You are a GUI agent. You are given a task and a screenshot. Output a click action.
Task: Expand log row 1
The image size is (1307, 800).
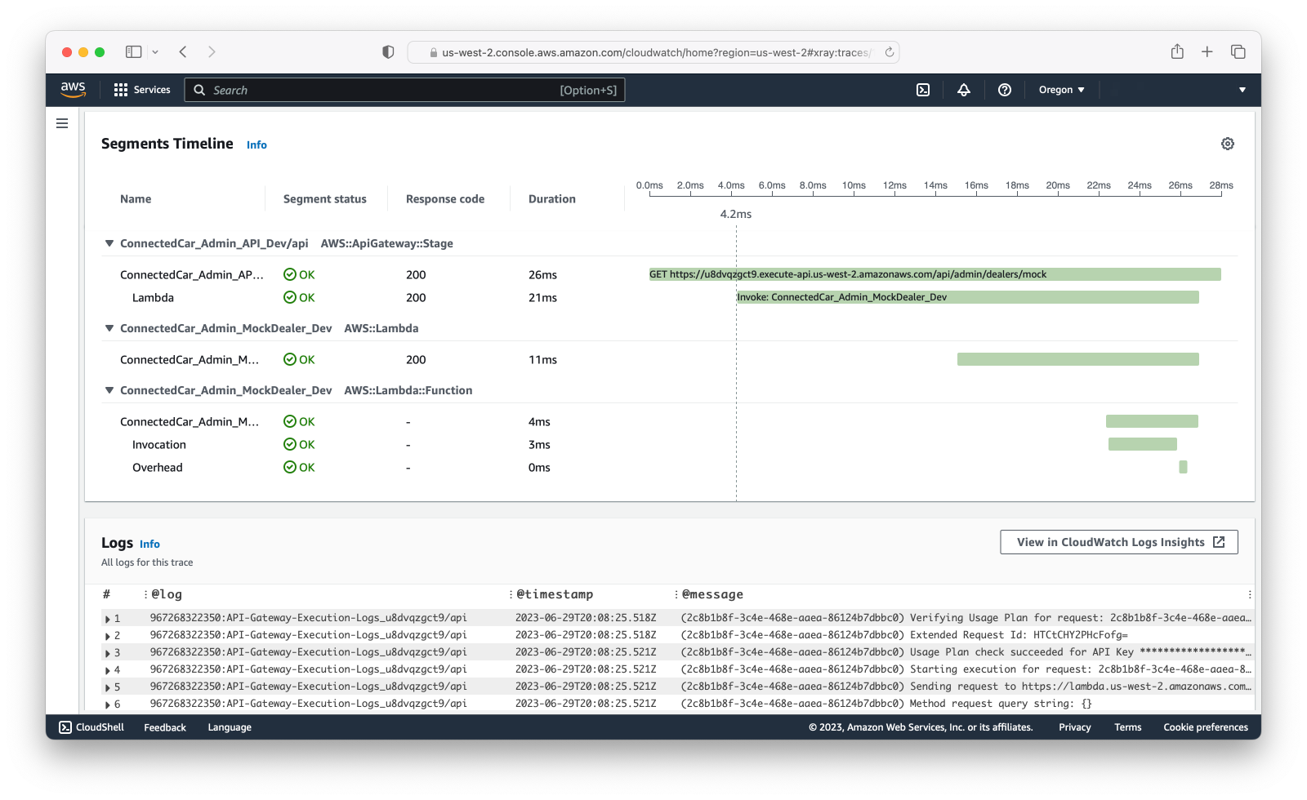(x=108, y=619)
